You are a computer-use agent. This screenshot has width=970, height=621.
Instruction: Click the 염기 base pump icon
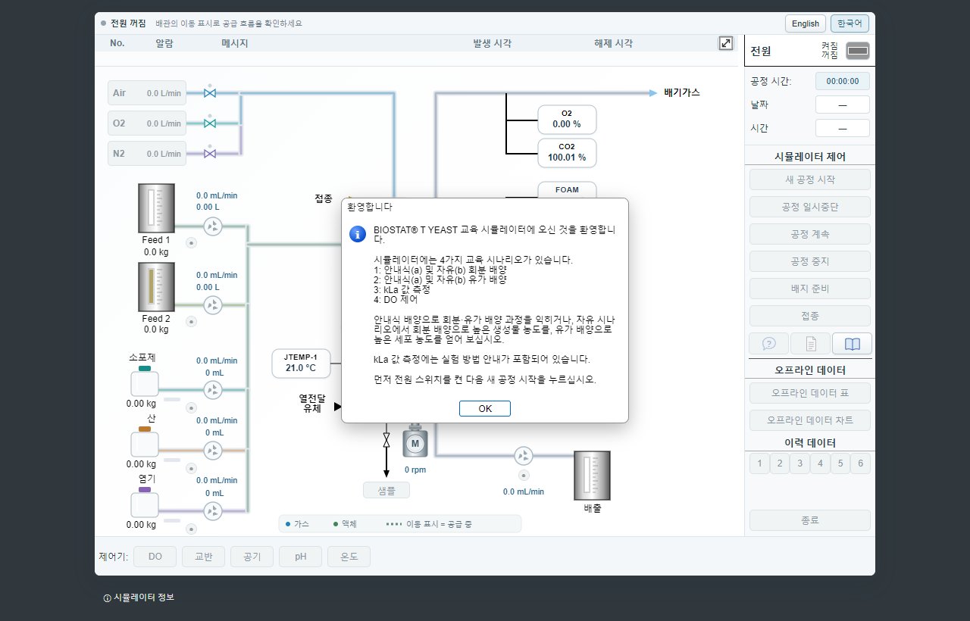(x=213, y=511)
